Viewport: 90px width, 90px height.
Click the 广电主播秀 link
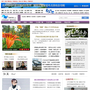pos(74,74)
